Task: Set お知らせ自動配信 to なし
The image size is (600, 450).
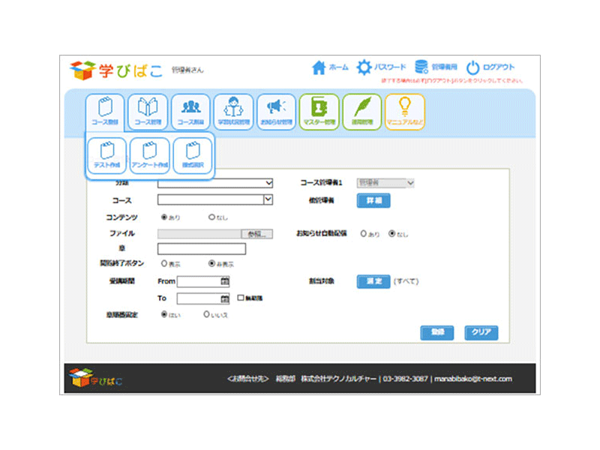Action: (x=391, y=233)
